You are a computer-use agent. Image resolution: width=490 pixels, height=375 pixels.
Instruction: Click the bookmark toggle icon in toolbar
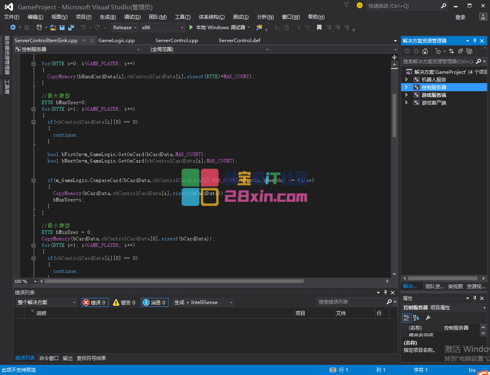(x=319, y=28)
